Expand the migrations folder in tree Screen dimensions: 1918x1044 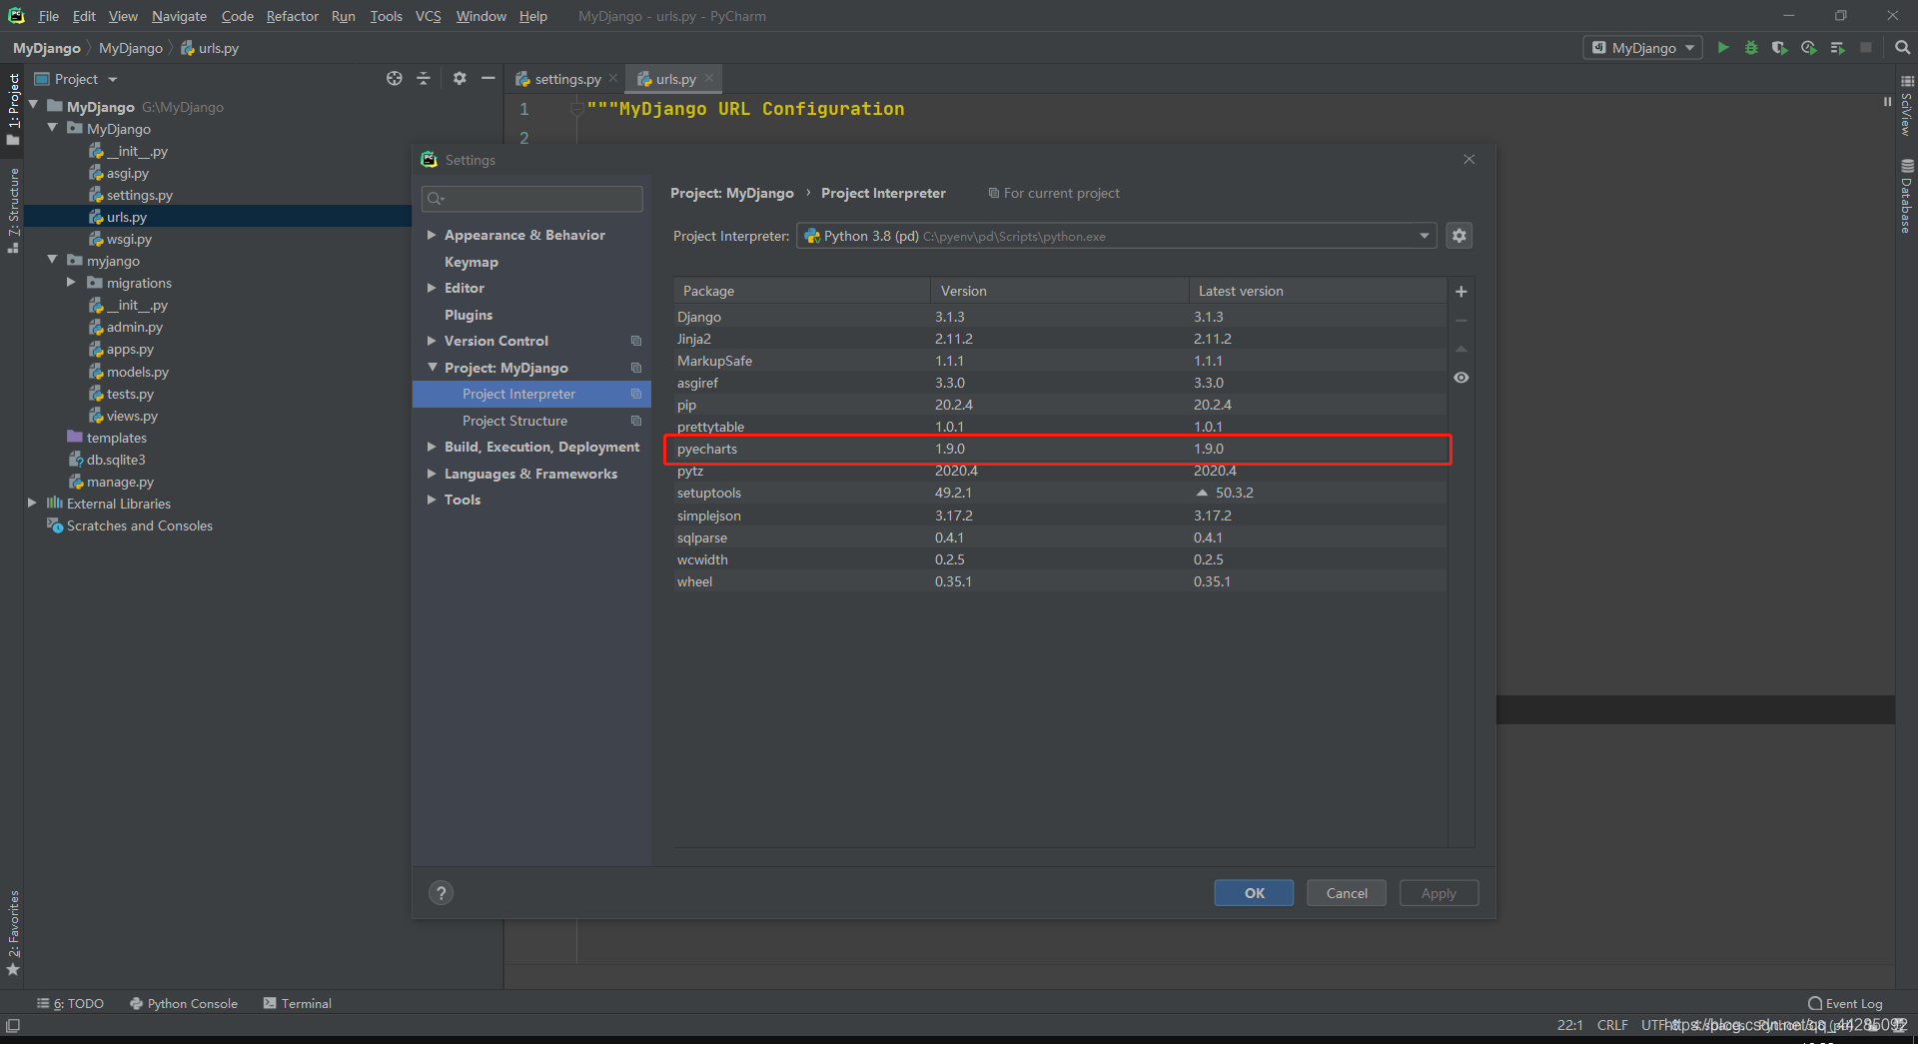[x=71, y=283]
